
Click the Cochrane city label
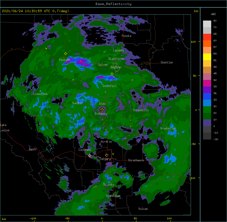click(x=85, y=150)
